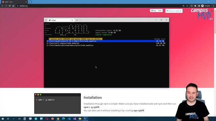The width and height of the screenshot is (216, 121).
Task: Open the Trello-like board taskbar icon
Action: (x=41, y=119)
